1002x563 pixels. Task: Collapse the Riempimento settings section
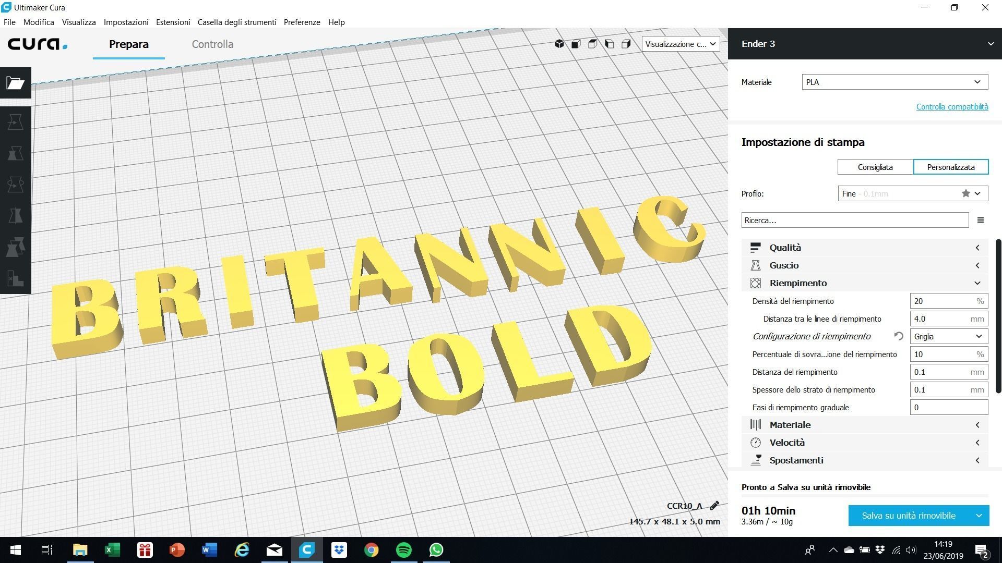click(865, 283)
